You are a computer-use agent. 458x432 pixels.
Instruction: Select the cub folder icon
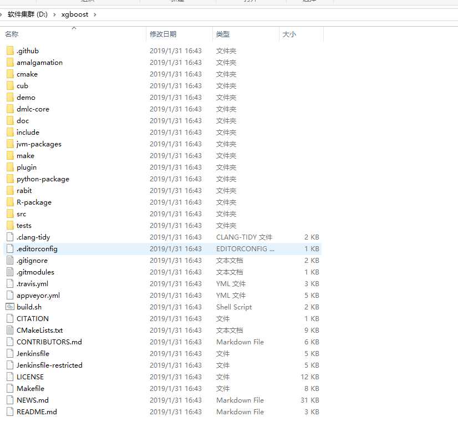[10, 85]
